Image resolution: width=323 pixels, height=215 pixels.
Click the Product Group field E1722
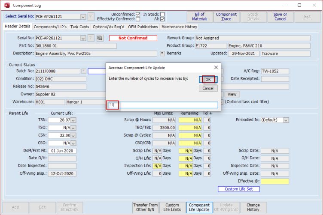(x=211, y=46)
